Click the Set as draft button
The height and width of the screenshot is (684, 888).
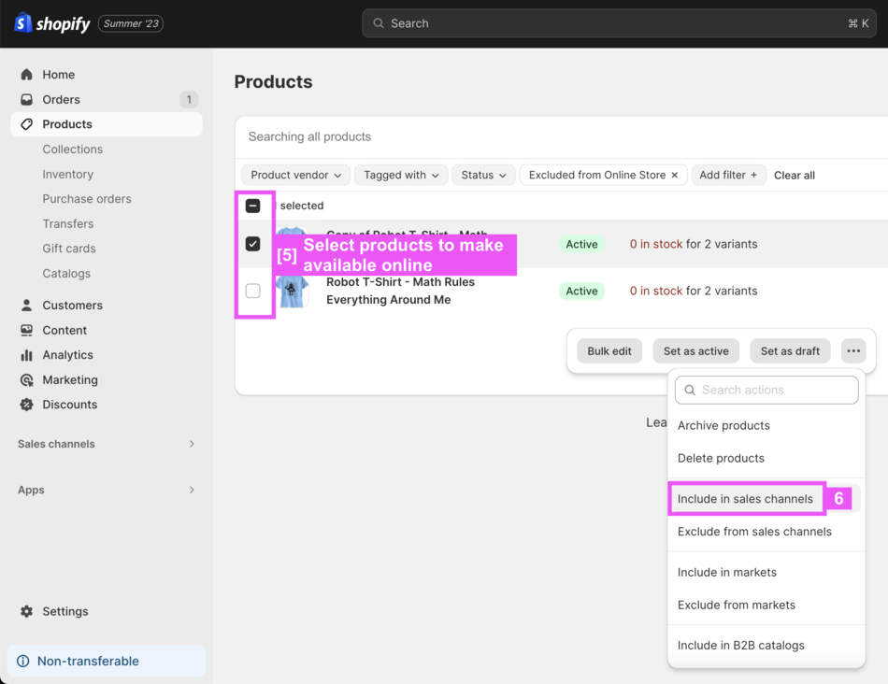pos(790,351)
